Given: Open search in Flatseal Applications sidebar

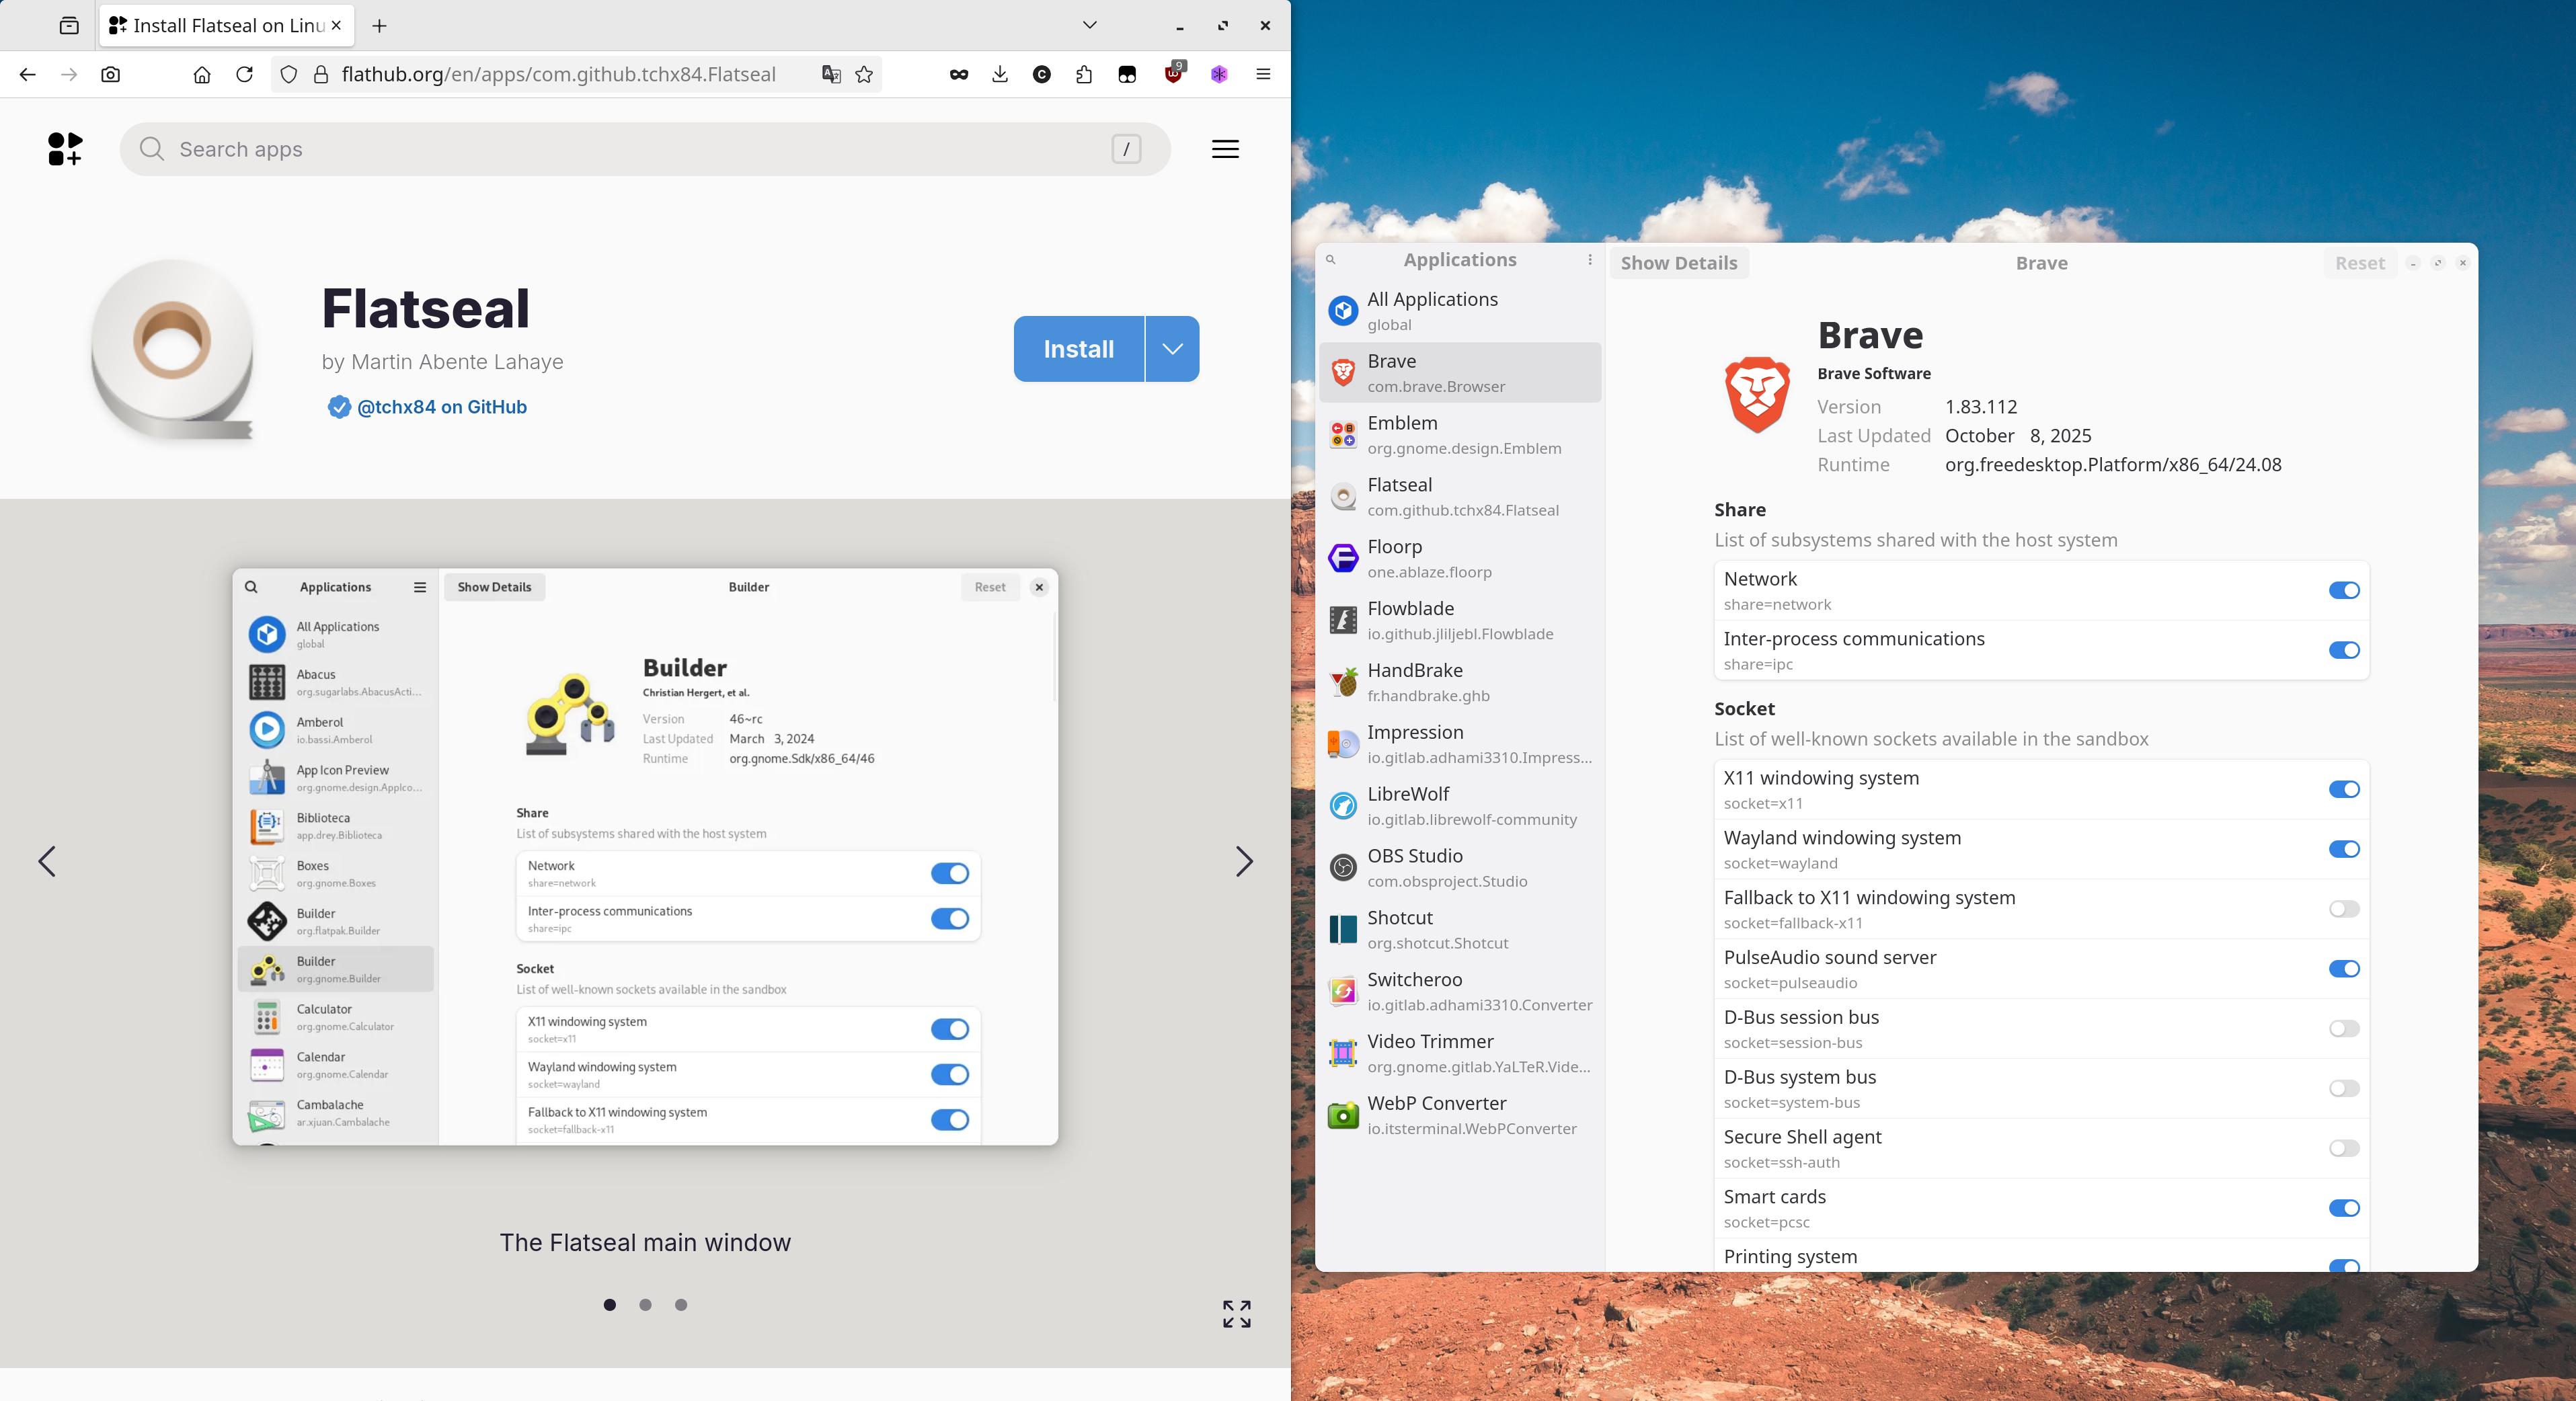Looking at the screenshot, I should (1330, 260).
